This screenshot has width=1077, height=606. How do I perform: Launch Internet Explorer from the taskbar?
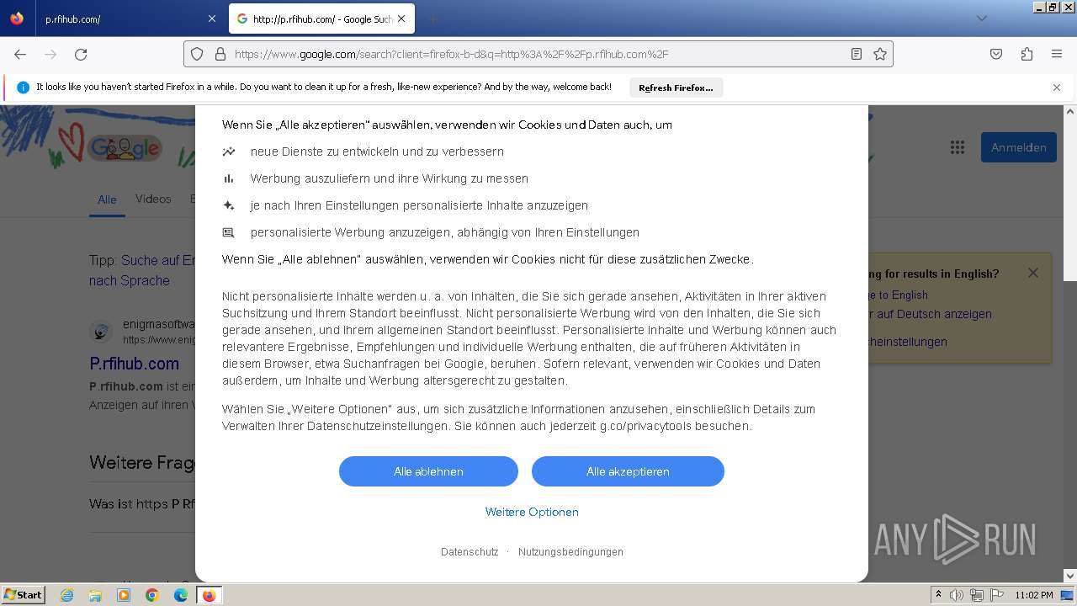coord(66,595)
